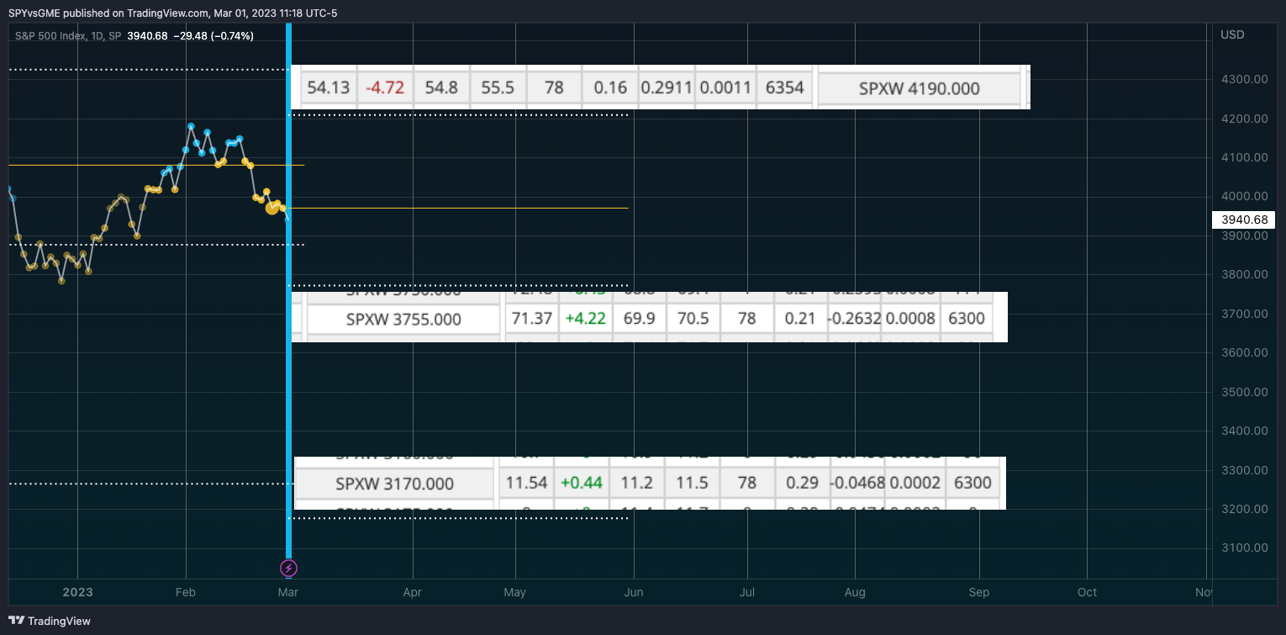This screenshot has height=635, width=1286.
Task: Click the SPXW 3170.000 option cell
Action: coord(394,484)
